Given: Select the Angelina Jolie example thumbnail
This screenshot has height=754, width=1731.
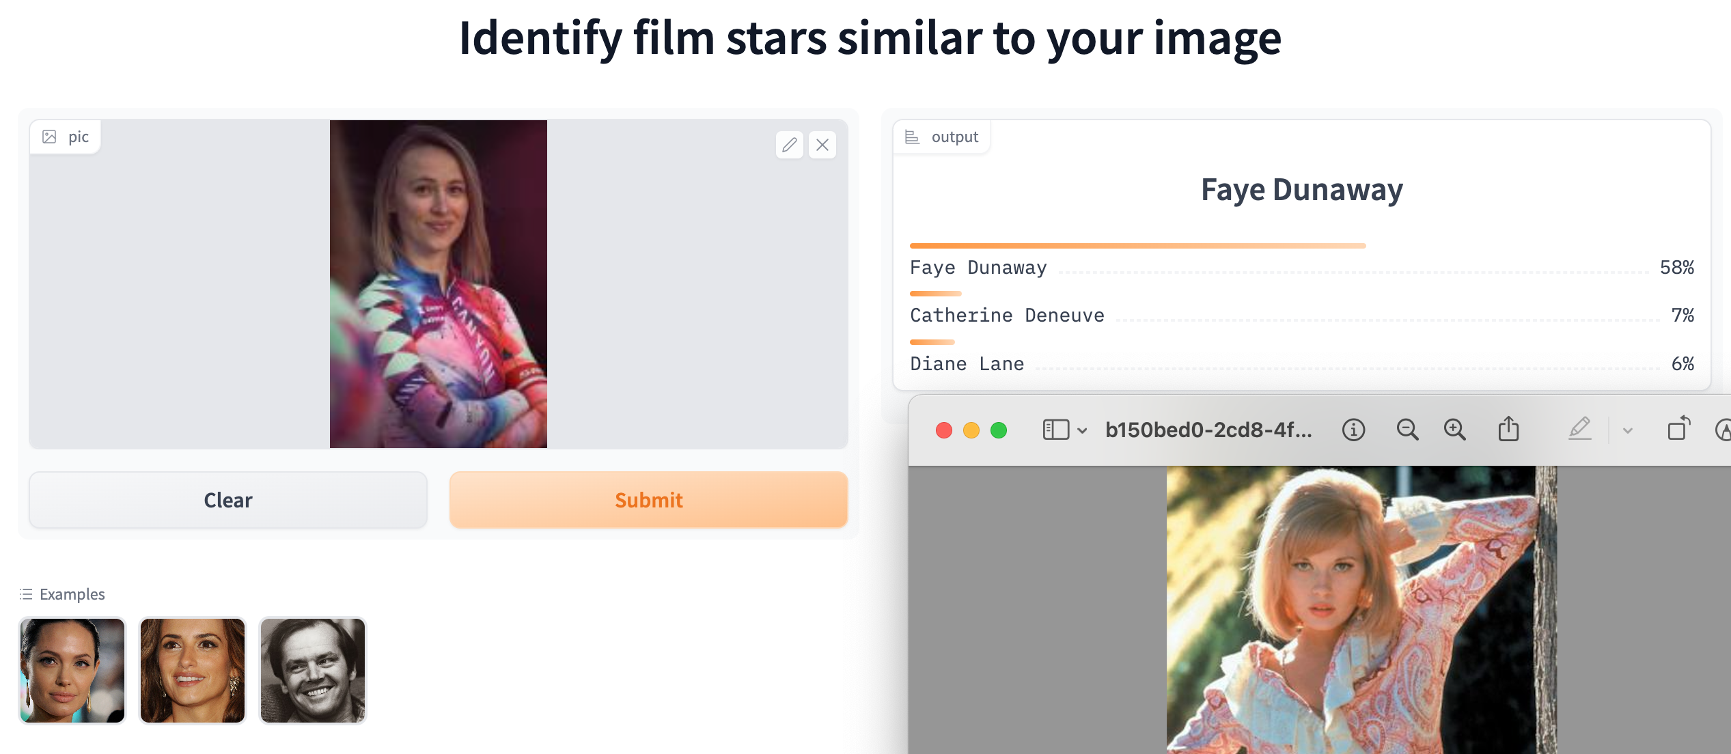Looking at the screenshot, I should tap(72, 671).
